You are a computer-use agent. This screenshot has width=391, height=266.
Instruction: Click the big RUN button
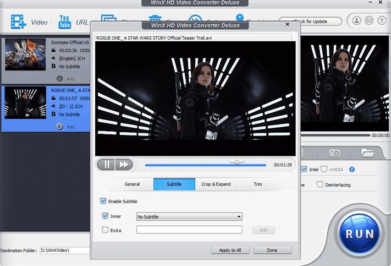[359, 234]
